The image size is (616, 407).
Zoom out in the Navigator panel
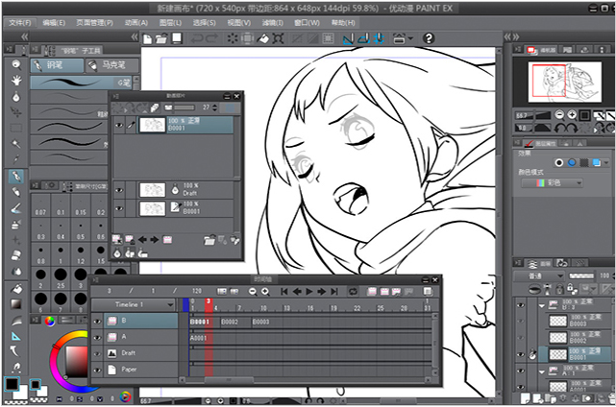click(559, 114)
